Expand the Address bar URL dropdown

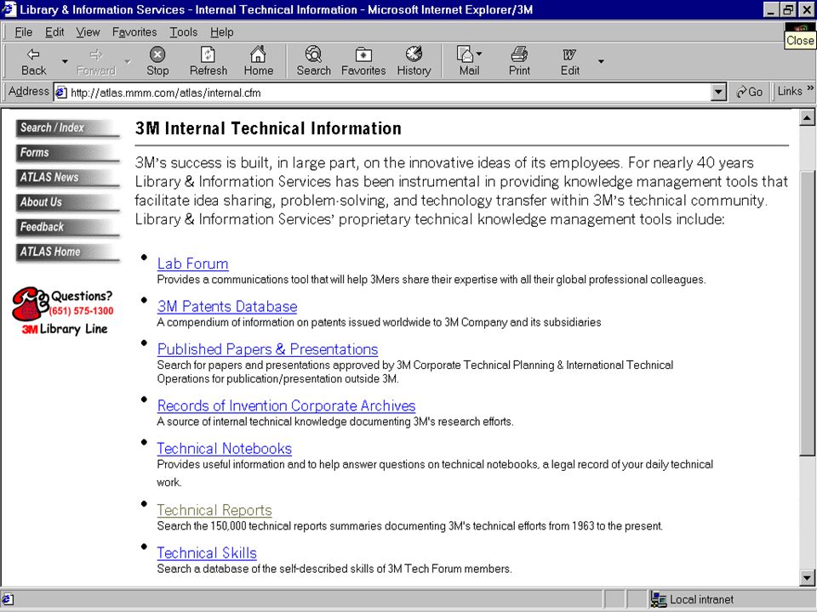point(718,93)
